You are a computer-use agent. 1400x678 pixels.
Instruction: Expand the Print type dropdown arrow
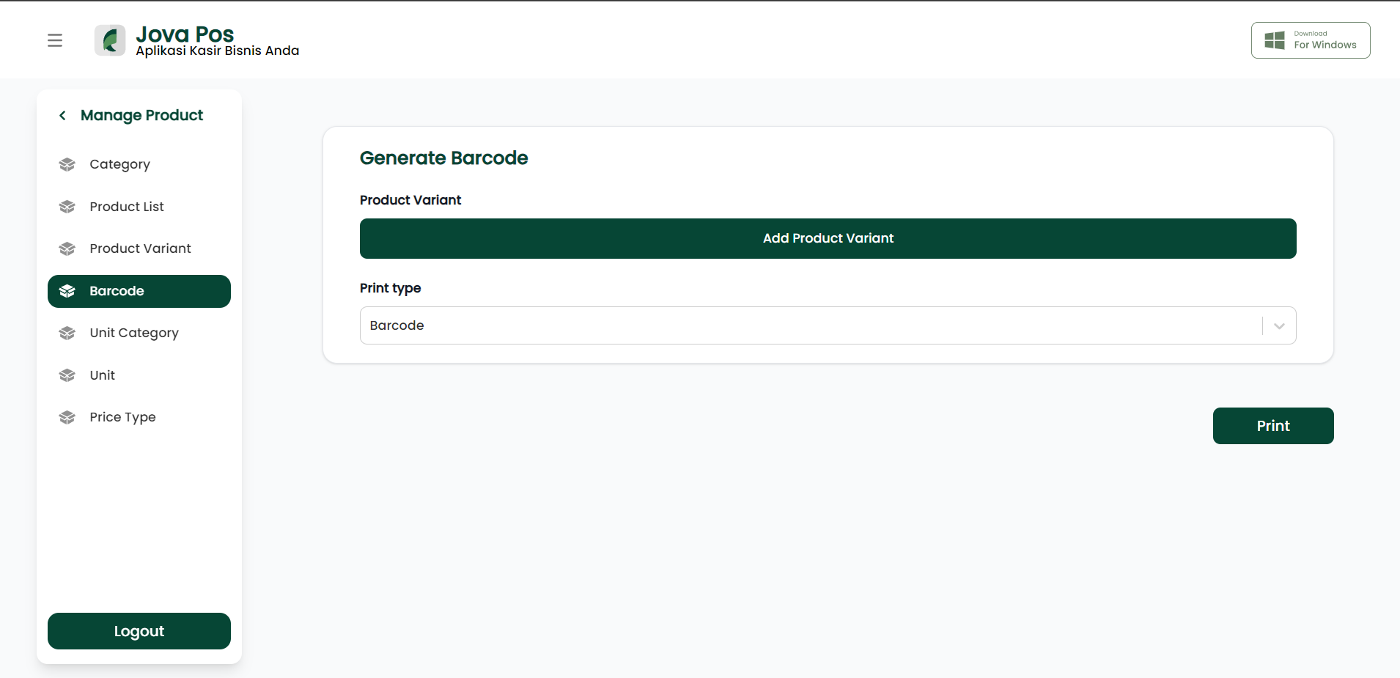1279,325
